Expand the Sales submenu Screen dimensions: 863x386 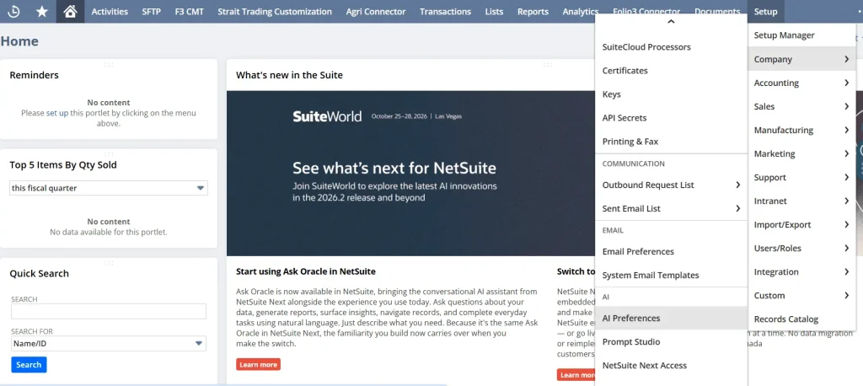(x=801, y=106)
